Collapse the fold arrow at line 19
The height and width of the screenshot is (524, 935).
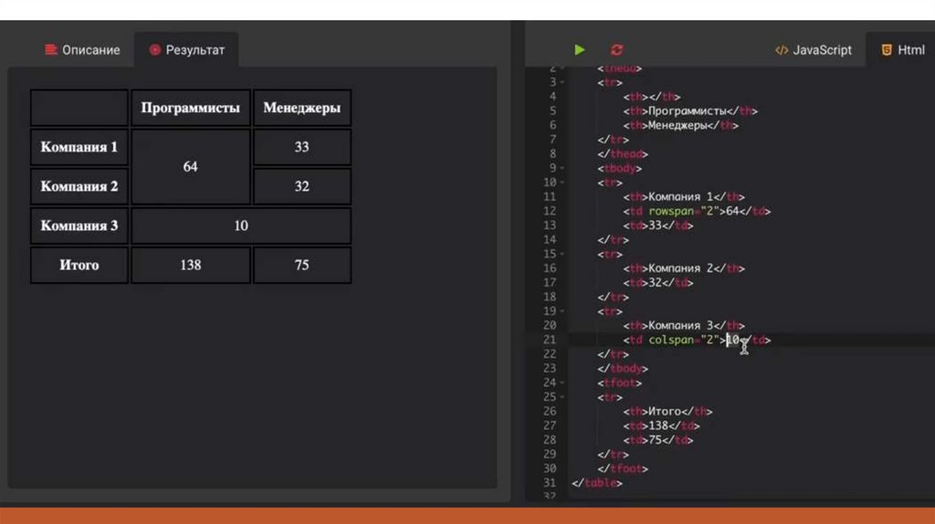[x=562, y=311]
